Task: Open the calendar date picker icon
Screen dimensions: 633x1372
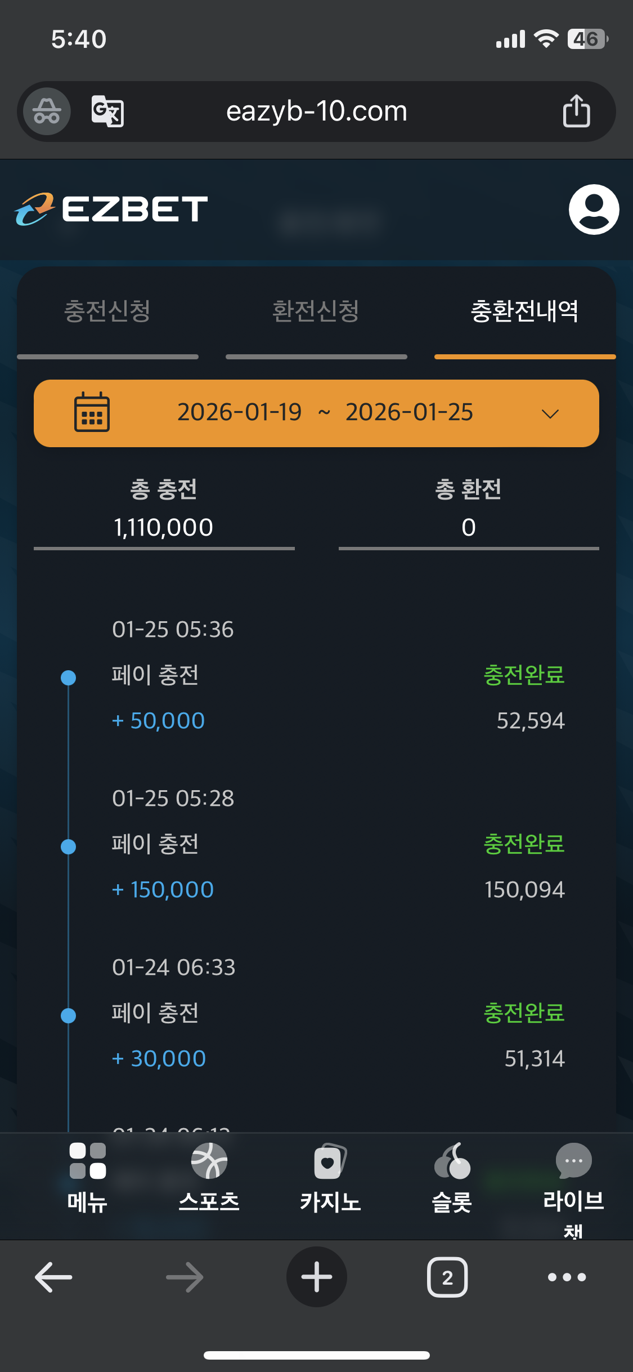Action: pyautogui.click(x=92, y=413)
